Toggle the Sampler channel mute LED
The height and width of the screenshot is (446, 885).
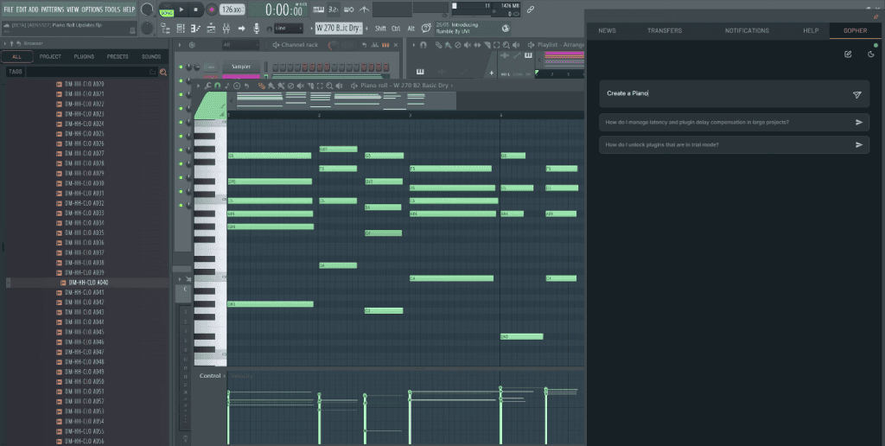click(181, 67)
